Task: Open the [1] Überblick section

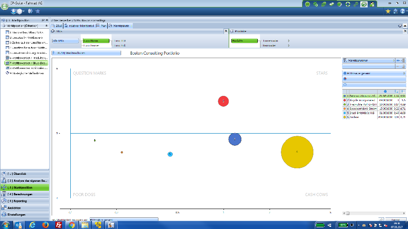Action: [x=25, y=173]
